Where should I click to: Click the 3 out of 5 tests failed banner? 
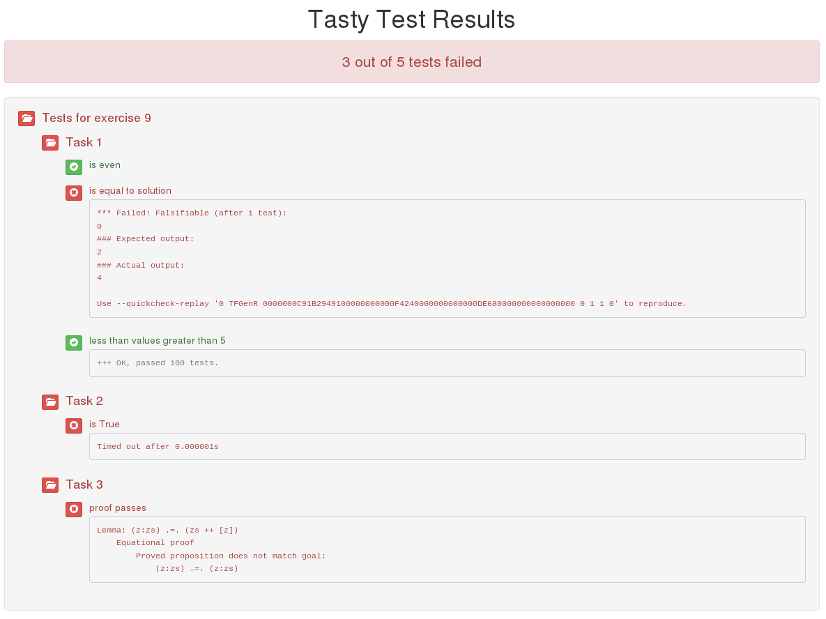pos(412,61)
